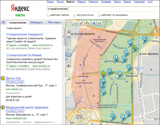Collapse the left results panel arrow
Viewport: 160px width, 125px height.
67,80
